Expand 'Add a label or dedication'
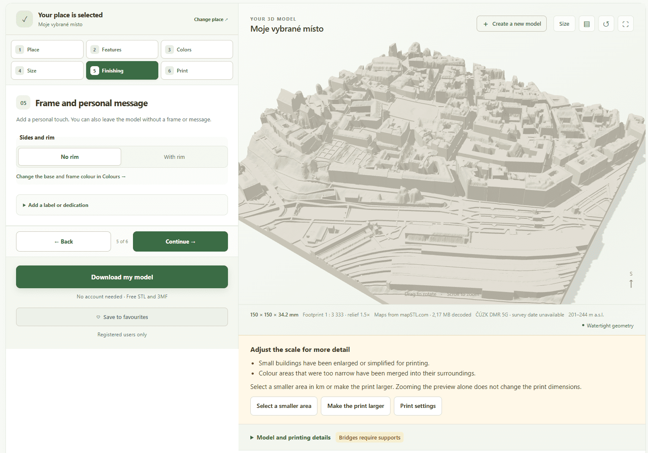 point(122,205)
